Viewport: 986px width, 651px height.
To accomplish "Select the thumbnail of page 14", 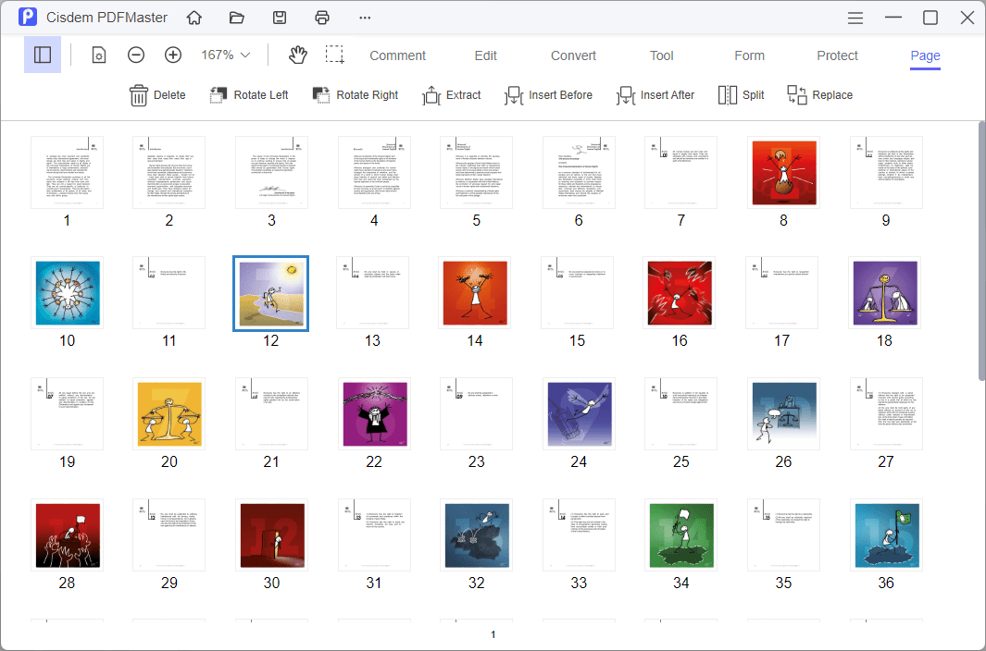I will (x=475, y=292).
